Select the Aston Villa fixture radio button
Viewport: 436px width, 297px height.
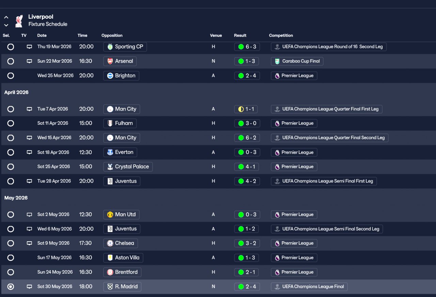click(x=11, y=258)
